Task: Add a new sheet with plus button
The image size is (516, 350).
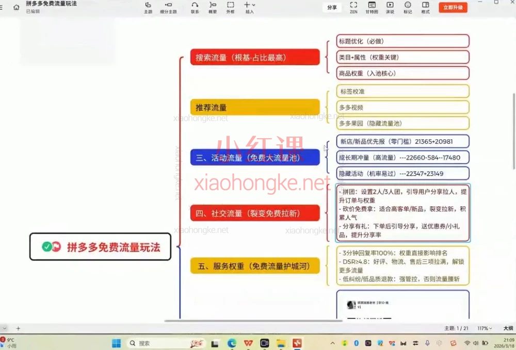Action: pyautogui.click(x=18, y=328)
